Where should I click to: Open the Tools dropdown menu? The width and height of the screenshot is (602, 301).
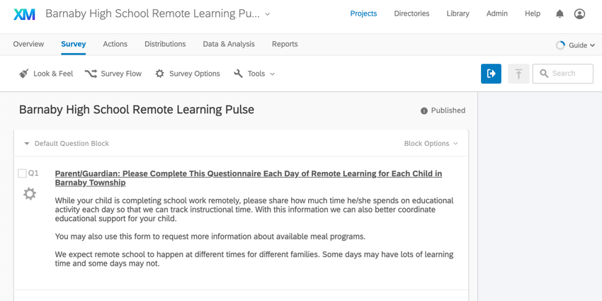point(254,74)
